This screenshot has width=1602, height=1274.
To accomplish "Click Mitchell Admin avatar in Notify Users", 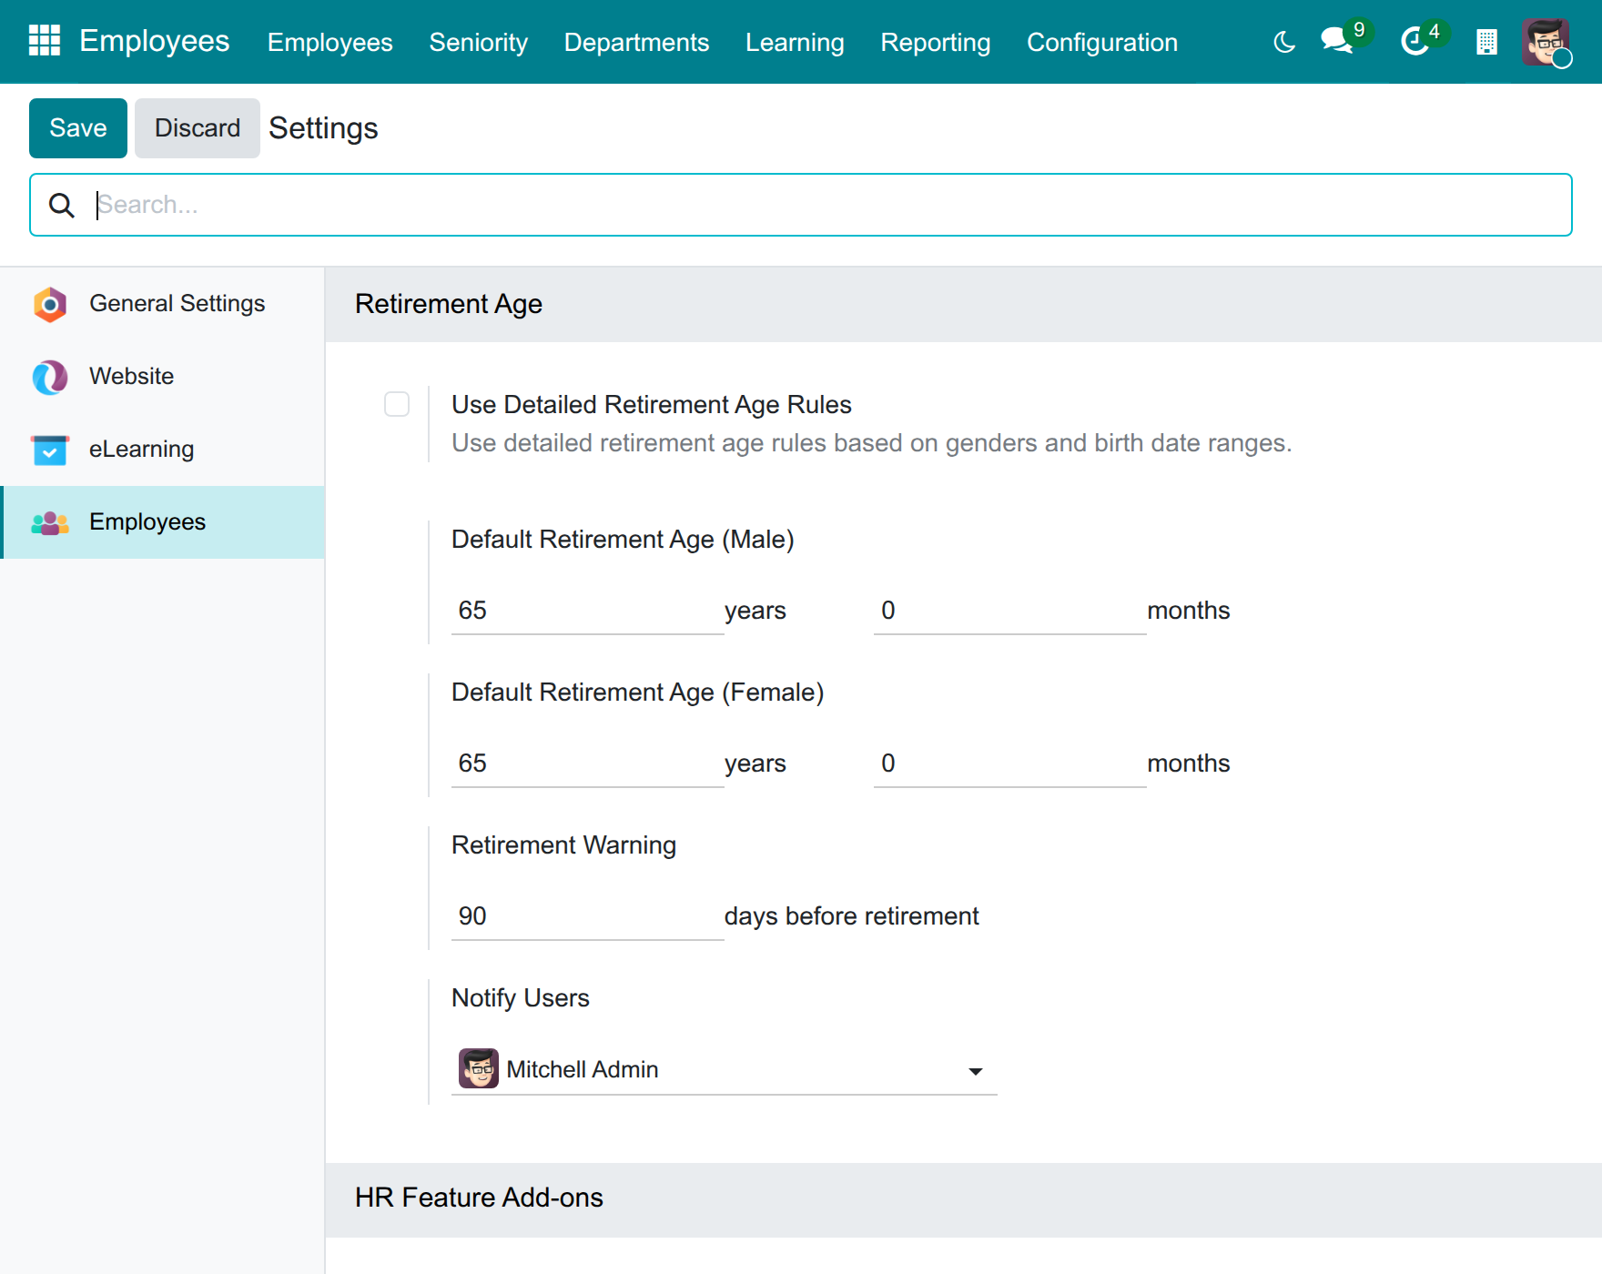I will click(479, 1068).
